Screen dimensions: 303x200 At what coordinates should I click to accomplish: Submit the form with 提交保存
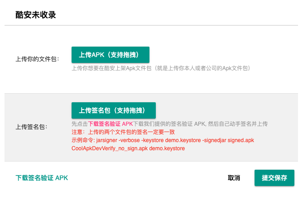point(274,178)
